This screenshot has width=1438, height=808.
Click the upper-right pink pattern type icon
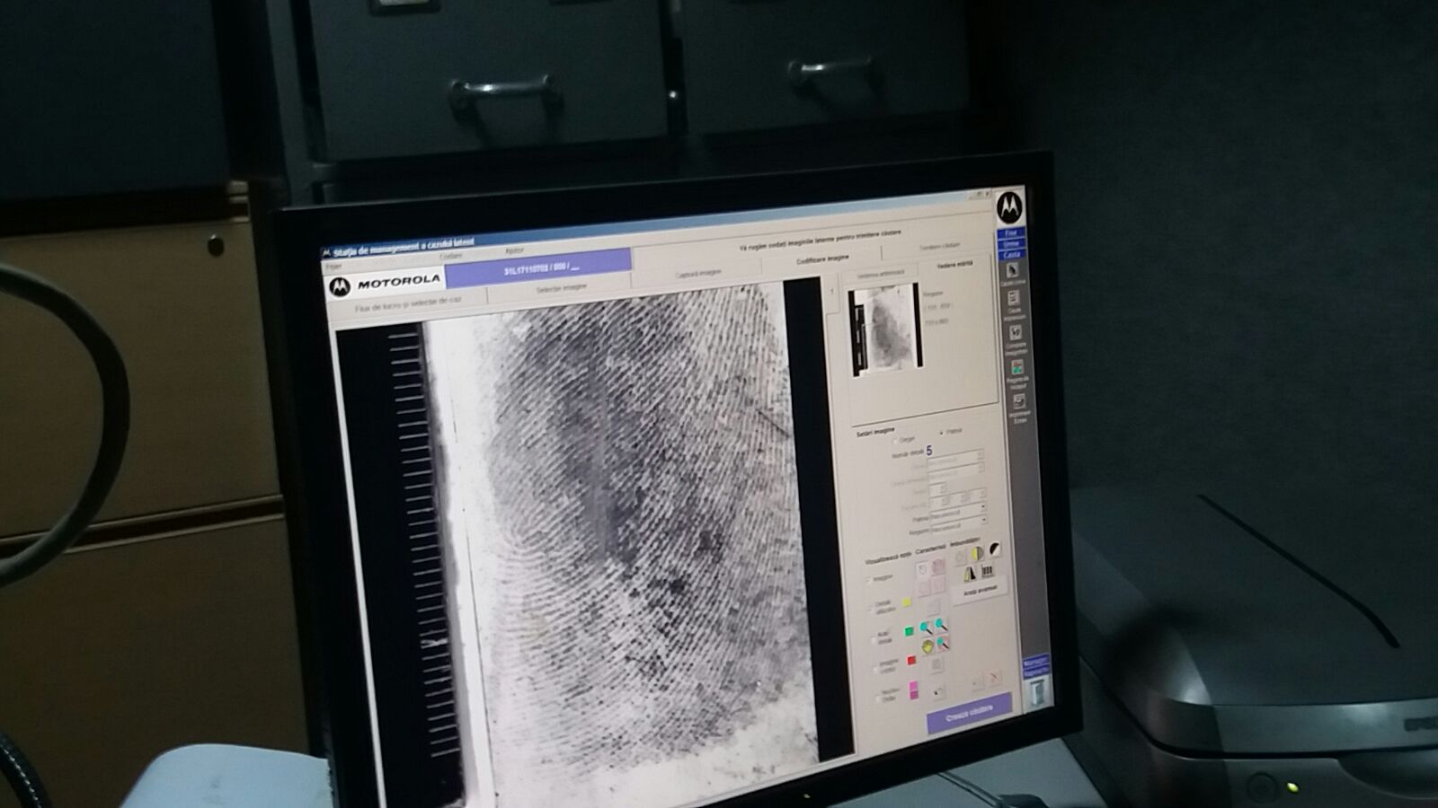click(938, 566)
